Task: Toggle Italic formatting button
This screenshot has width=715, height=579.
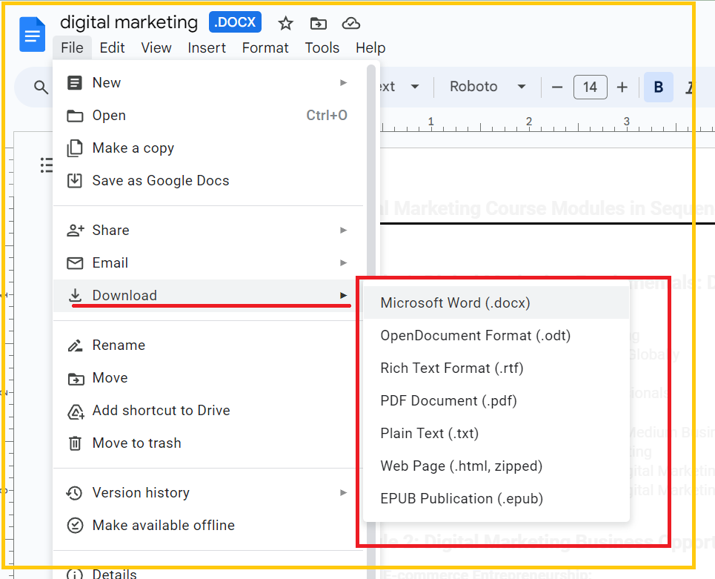Action: 690,87
